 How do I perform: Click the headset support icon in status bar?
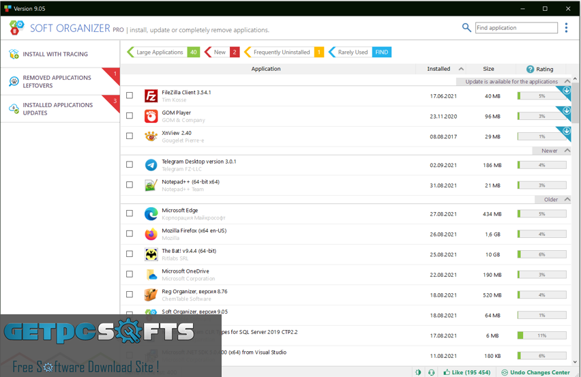[x=431, y=372]
